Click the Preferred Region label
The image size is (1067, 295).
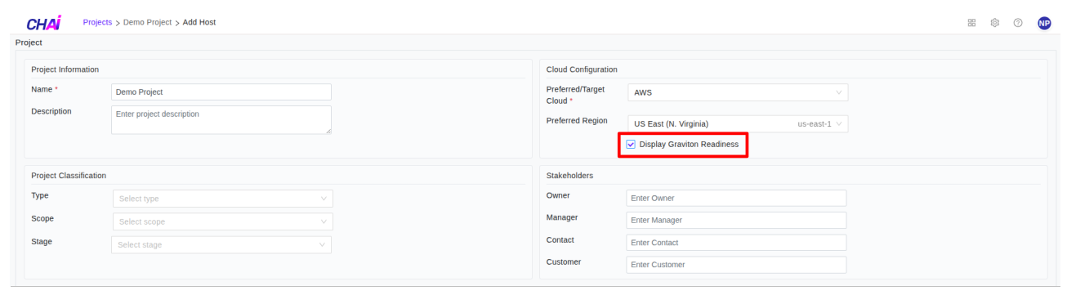tap(577, 120)
